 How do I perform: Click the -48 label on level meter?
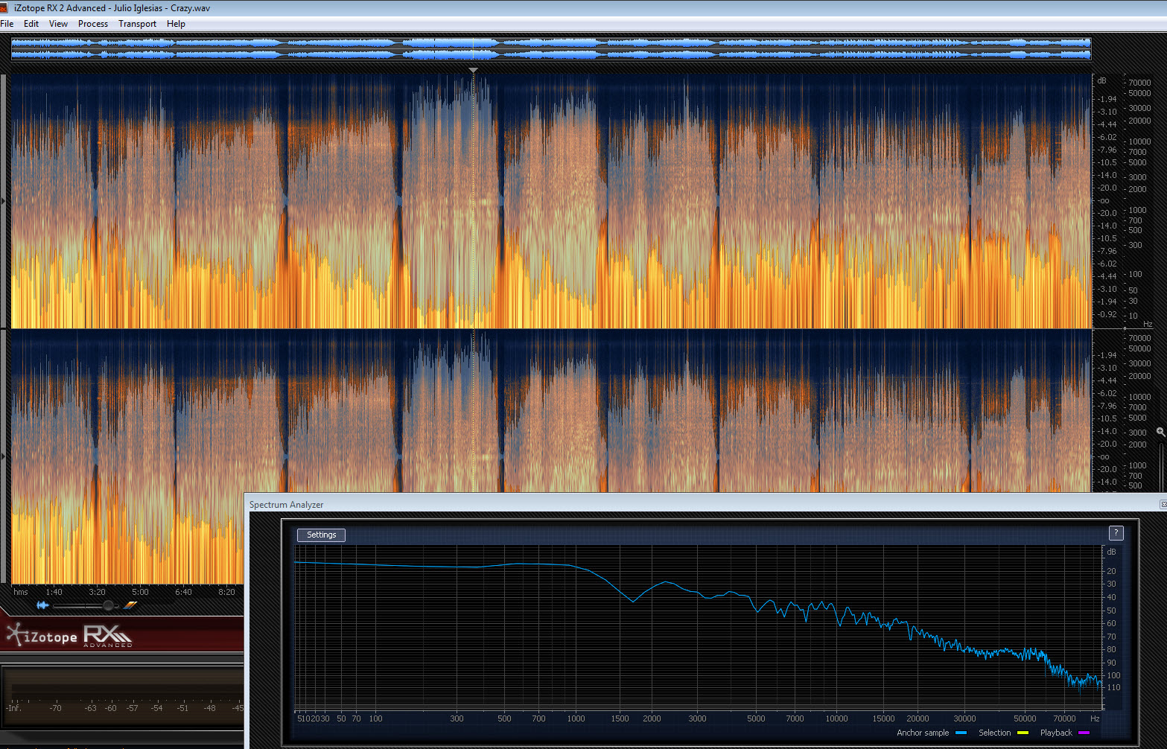click(209, 708)
